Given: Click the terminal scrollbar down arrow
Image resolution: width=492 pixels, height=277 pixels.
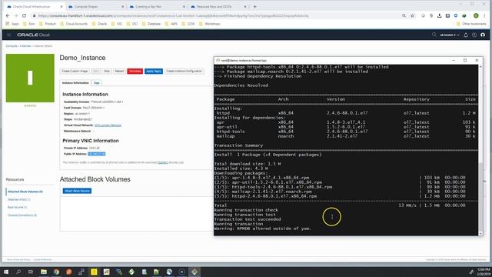Looking at the screenshot, I should point(480,233).
